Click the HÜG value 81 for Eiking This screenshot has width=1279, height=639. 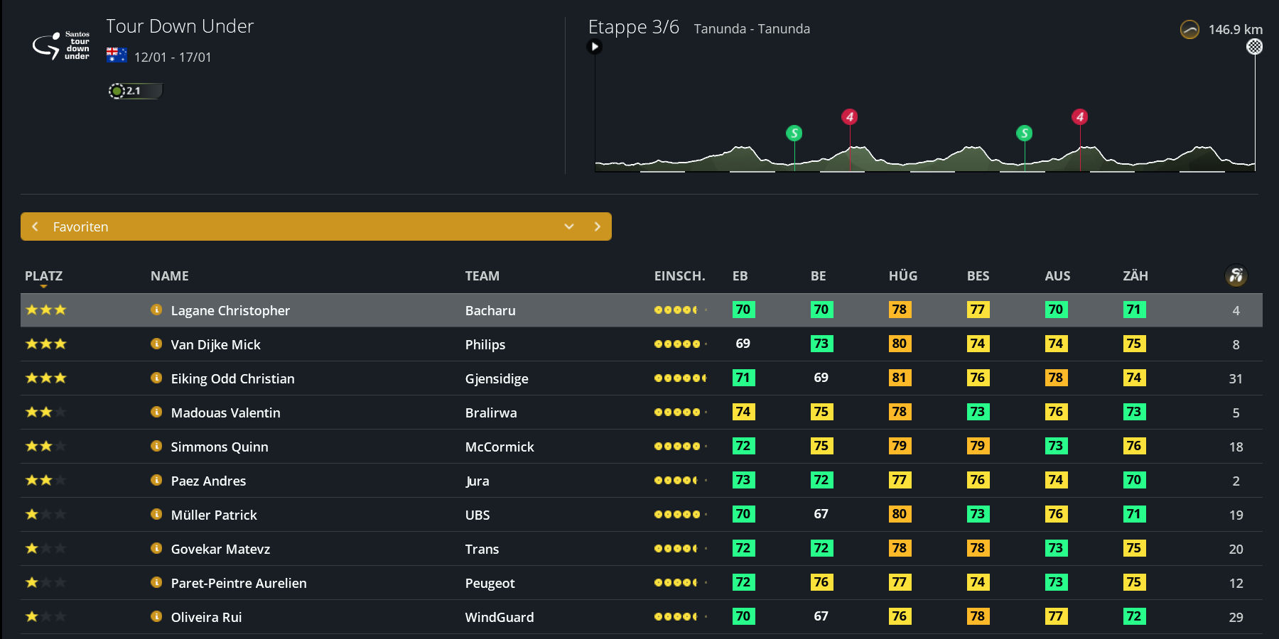click(x=900, y=378)
